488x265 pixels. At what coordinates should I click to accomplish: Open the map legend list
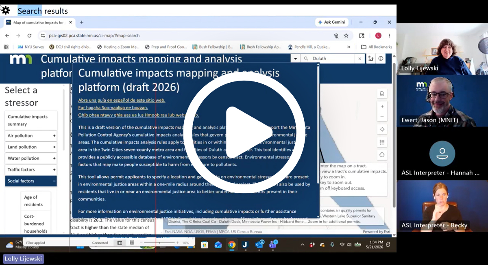(x=382, y=142)
